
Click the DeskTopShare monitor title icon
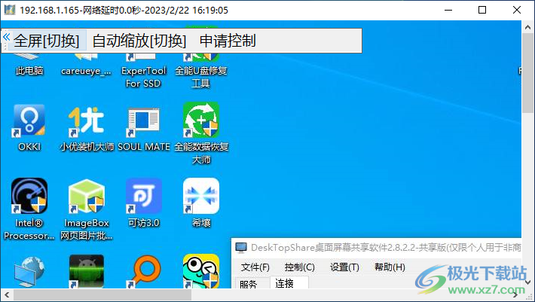pos(241,248)
